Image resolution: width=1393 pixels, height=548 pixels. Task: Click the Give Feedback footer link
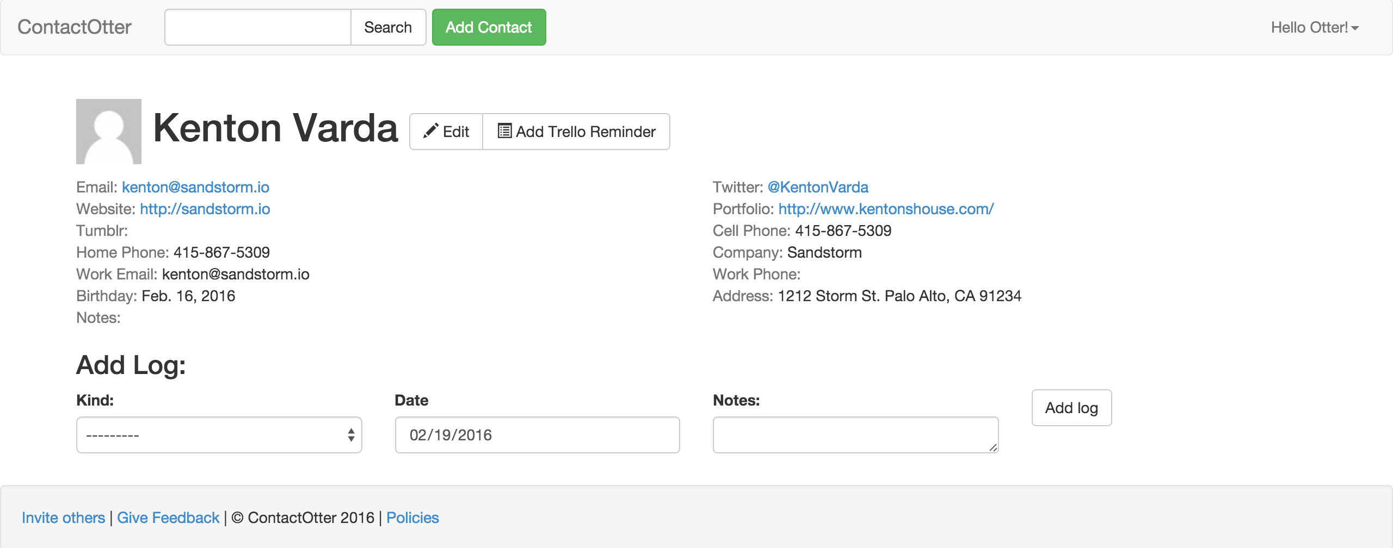click(168, 518)
